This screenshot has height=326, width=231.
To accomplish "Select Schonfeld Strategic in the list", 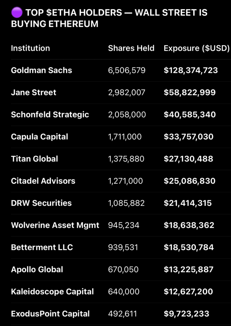I will pyautogui.click(x=50, y=115).
